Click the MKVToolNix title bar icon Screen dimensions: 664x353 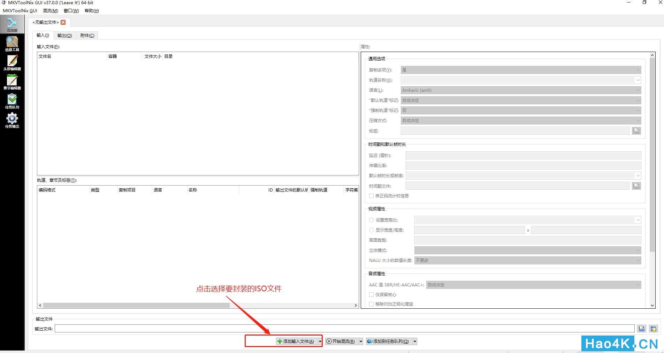tap(4, 3)
